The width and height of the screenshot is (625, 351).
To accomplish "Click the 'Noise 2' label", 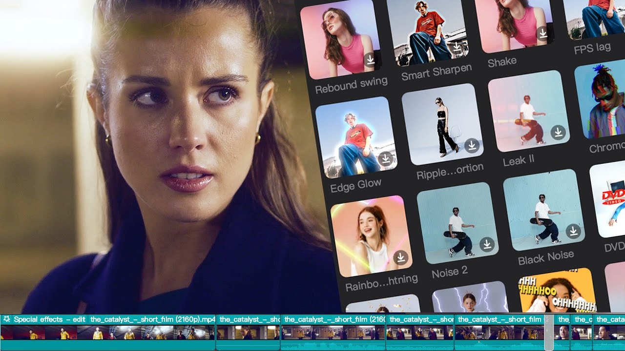I will pyautogui.click(x=450, y=273).
